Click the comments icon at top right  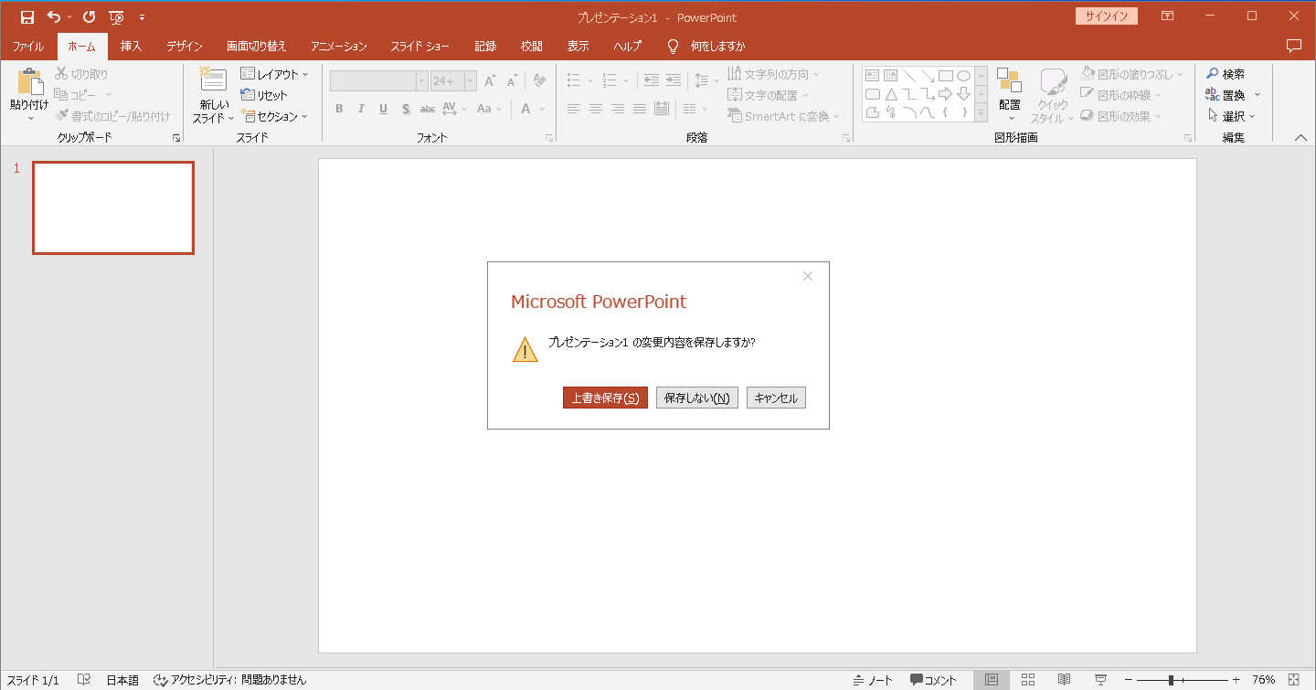[1293, 46]
